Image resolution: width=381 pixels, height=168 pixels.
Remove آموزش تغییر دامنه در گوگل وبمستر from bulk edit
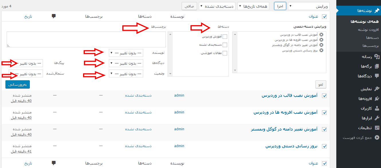coord(321,45)
